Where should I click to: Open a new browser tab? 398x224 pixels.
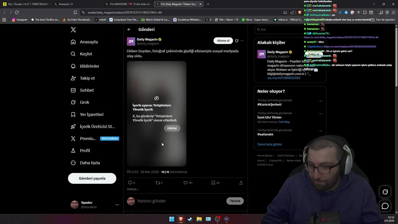(x=208, y=4)
